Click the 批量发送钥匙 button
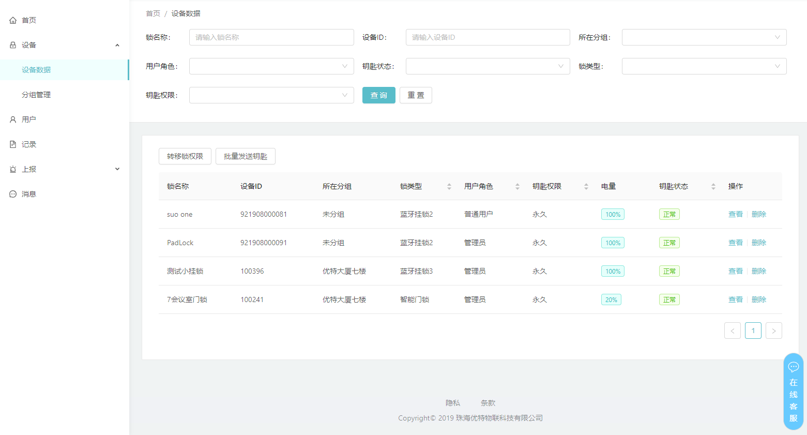The height and width of the screenshot is (435, 807). [x=245, y=156]
